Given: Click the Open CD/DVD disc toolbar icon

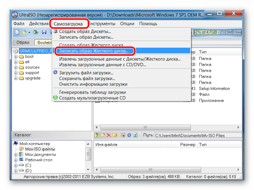Looking at the screenshot, I should click(x=36, y=32).
